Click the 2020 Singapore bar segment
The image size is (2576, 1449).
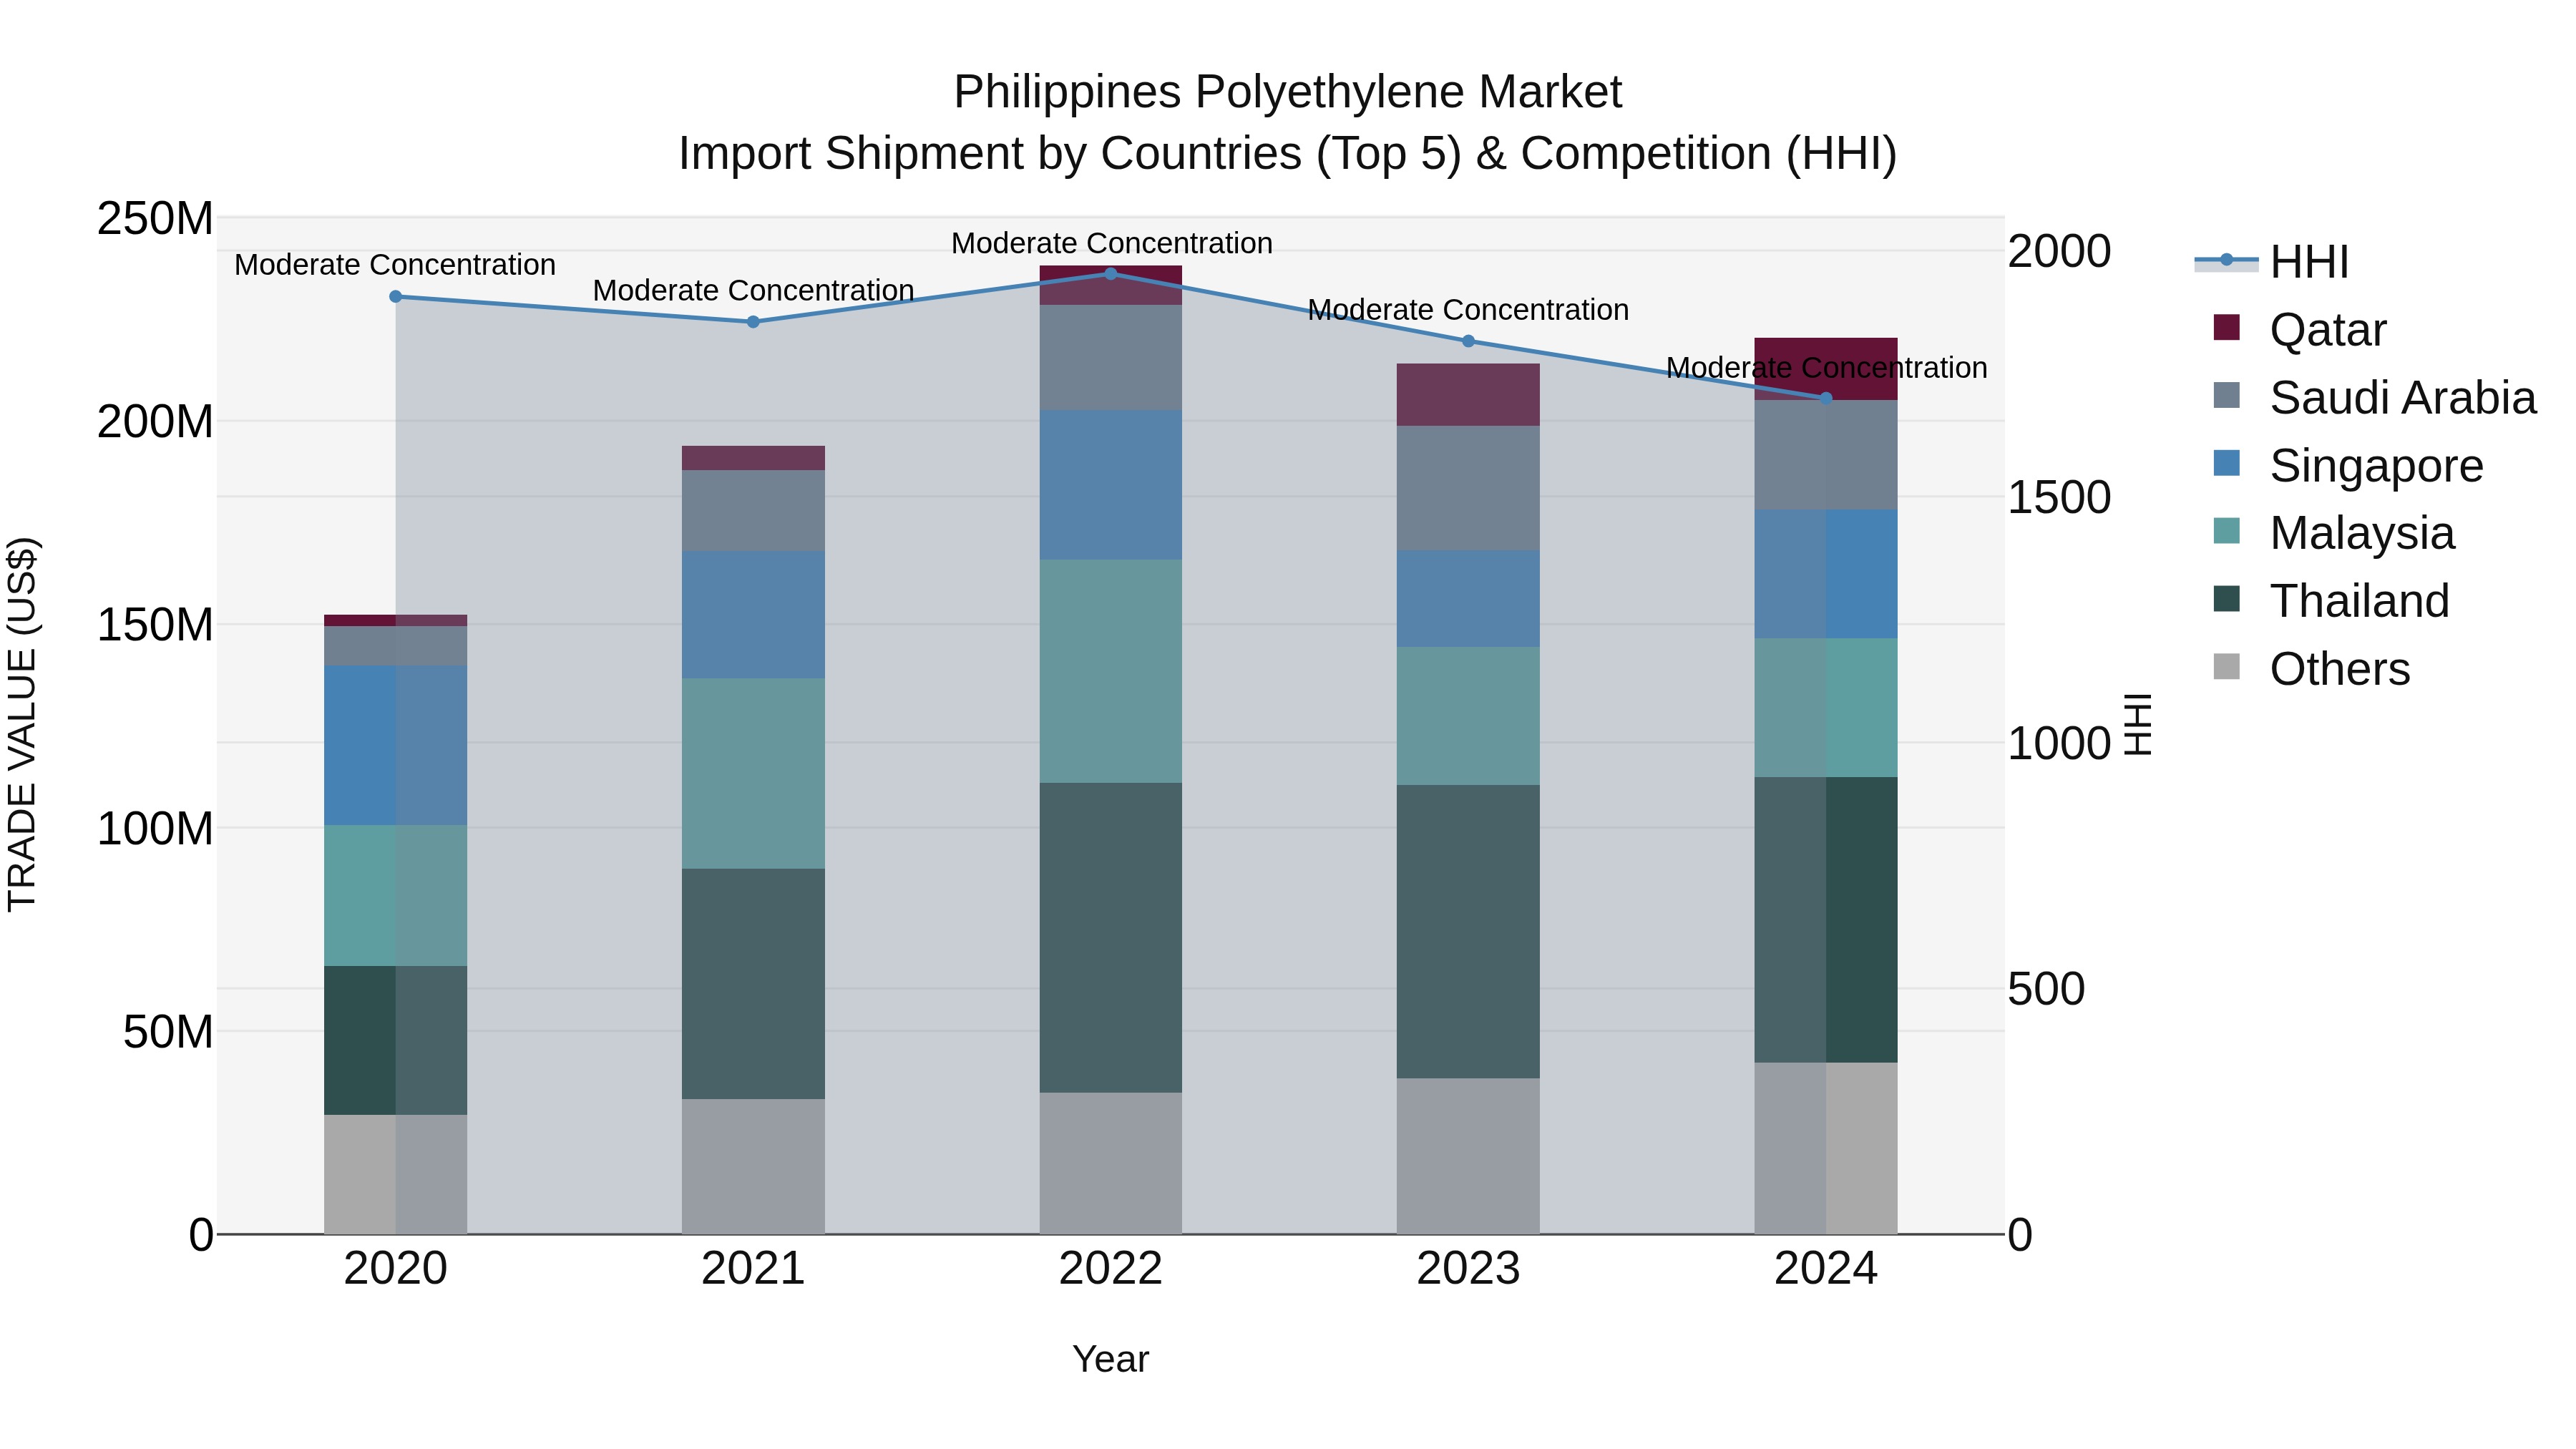click(396, 746)
